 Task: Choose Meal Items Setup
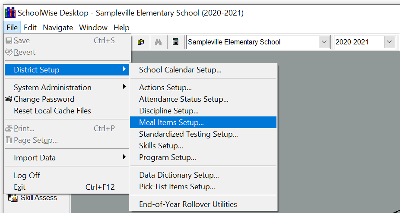pos(203,122)
